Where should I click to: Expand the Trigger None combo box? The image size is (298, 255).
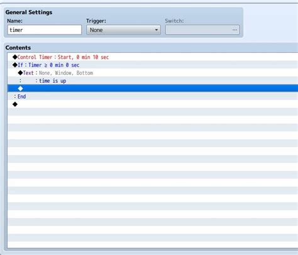123,30
